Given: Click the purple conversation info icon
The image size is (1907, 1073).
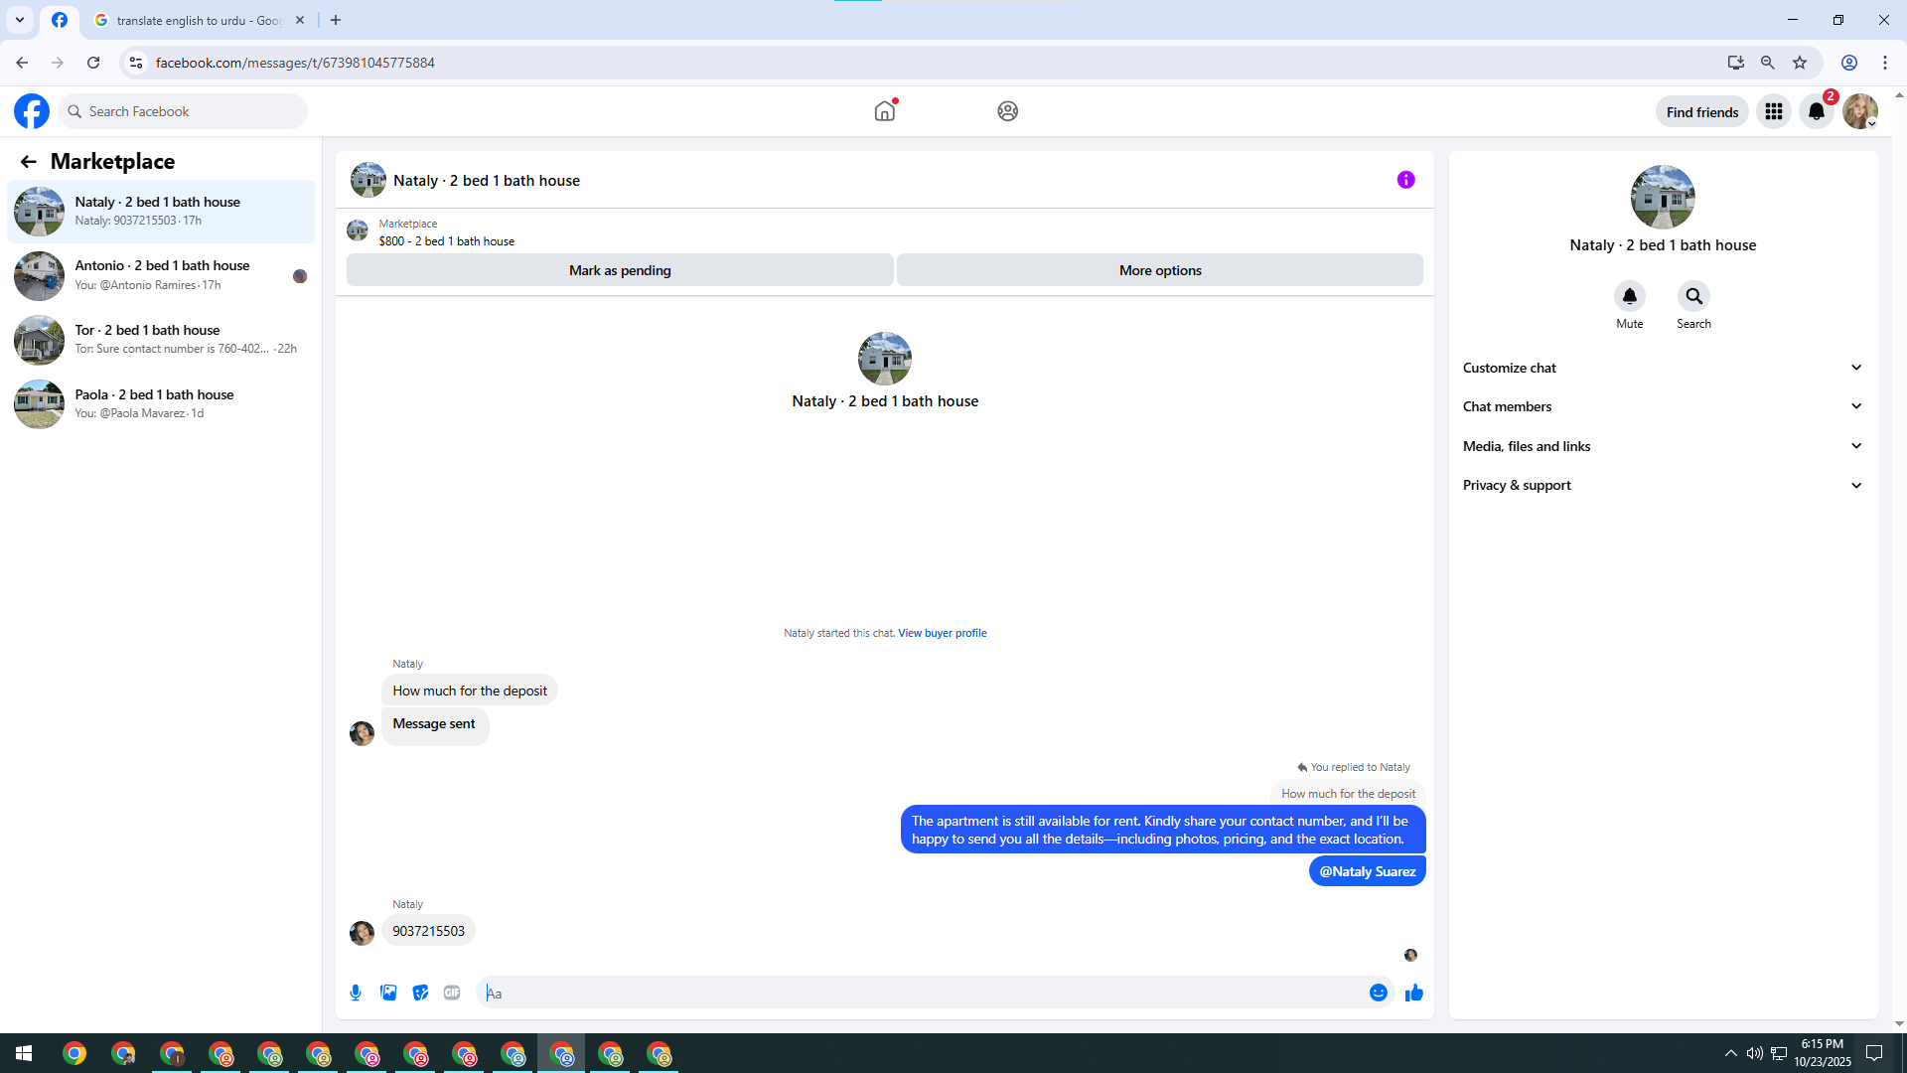Looking at the screenshot, I should point(1405,180).
